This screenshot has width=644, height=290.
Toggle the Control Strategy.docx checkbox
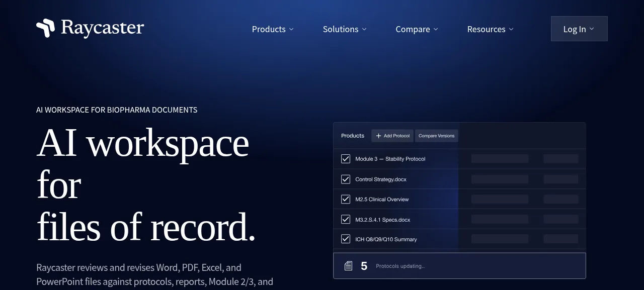tap(346, 179)
